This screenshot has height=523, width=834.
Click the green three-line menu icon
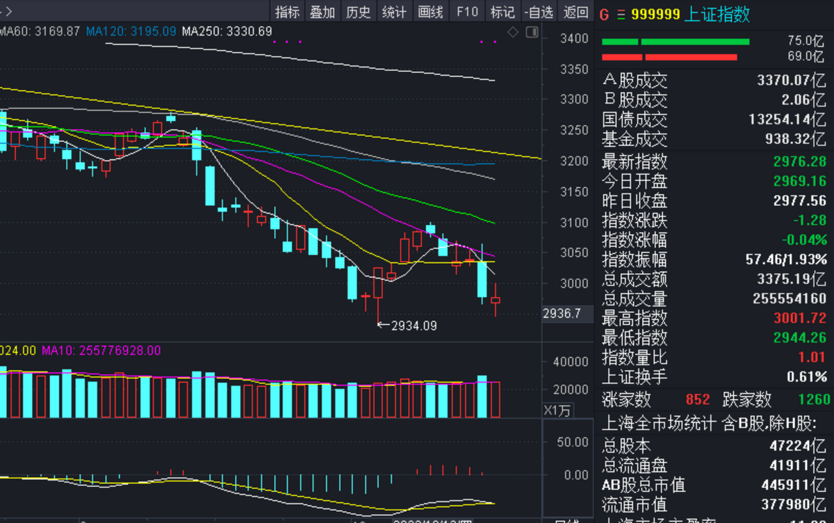click(x=621, y=15)
